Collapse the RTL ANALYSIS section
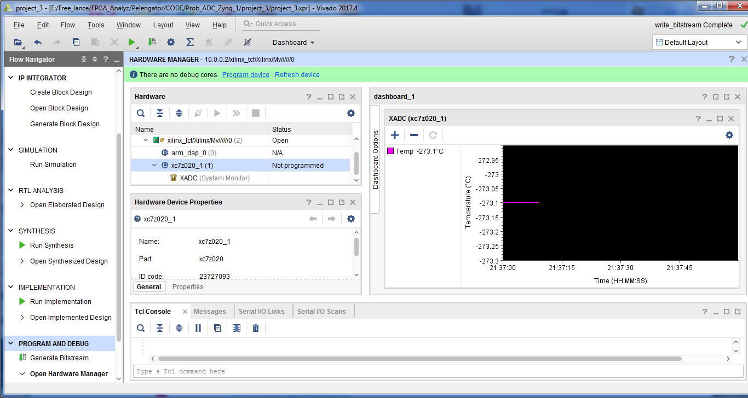The width and height of the screenshot is (748, 398). [x=11, y=190]
